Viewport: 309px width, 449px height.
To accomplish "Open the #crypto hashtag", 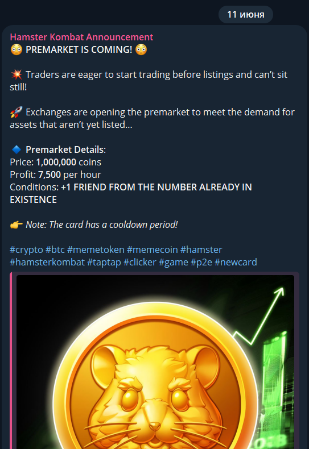I will point(26,250).
